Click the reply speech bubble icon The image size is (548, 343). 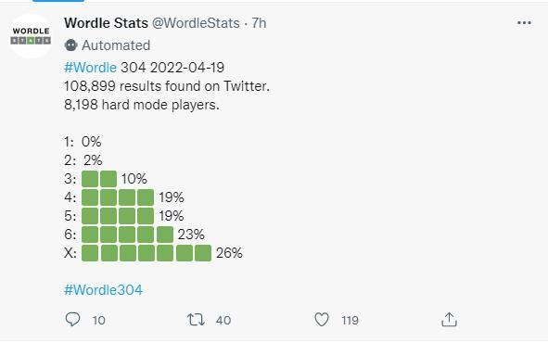[72, 319]
